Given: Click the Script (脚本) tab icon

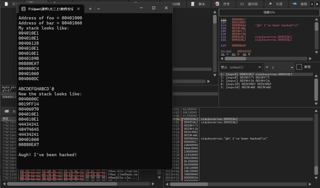Looking at the screenshot, I should [x=193, y=4].
